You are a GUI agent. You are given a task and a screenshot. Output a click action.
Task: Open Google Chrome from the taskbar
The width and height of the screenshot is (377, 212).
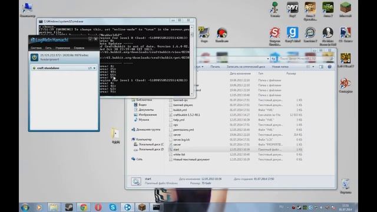click(84, 207)
